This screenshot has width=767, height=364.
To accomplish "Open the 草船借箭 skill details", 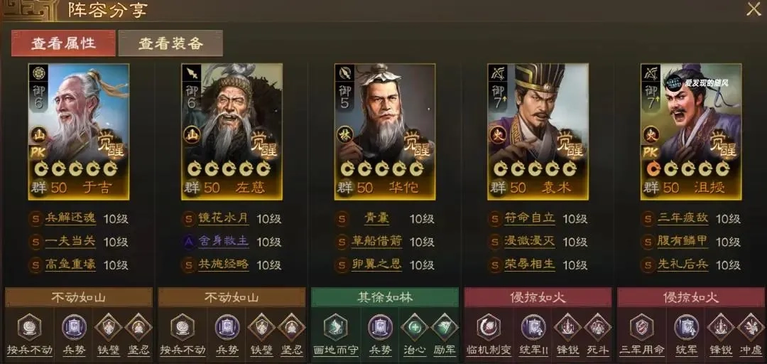I will coord(376,242).
